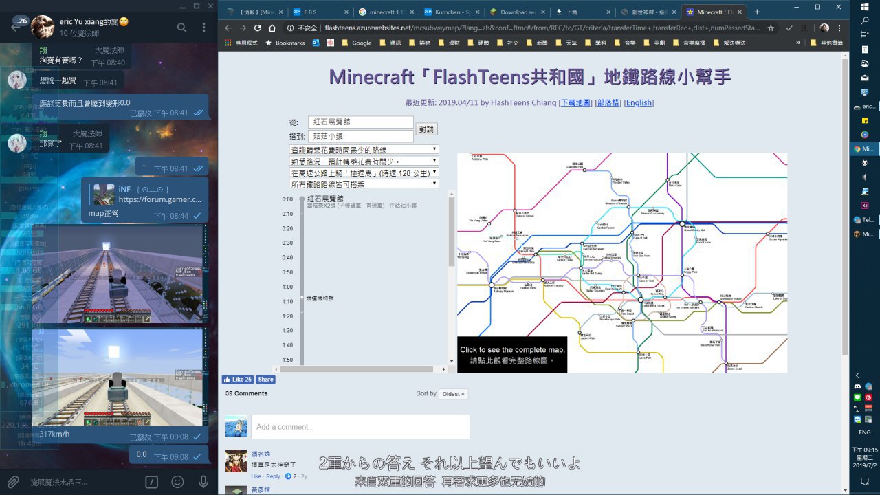Expand the transfer time familiarity dropdown
The image size is (880, 495).
point(364,161)
